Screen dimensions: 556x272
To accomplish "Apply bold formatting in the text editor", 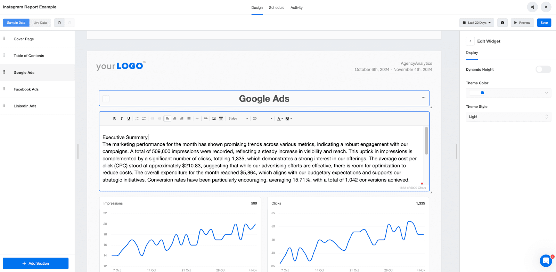I will (114, 118).
